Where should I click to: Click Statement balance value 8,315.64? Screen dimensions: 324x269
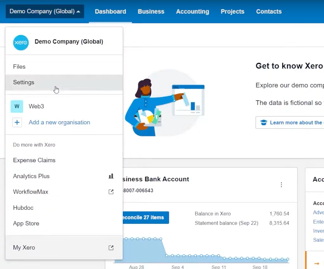279,223
